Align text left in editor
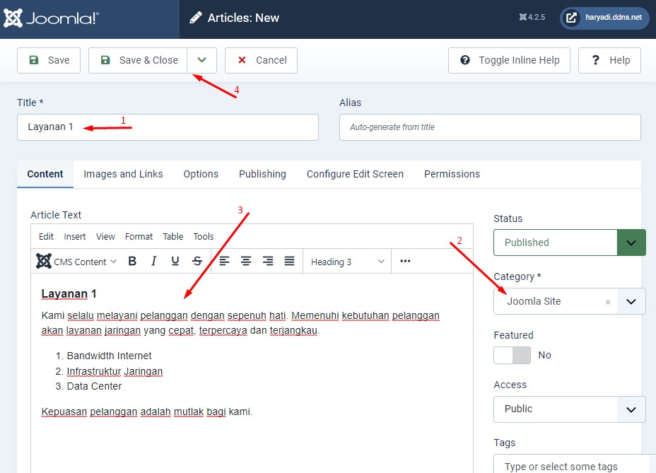The width and height of the screenshot is (656, 473). [224, 262]
